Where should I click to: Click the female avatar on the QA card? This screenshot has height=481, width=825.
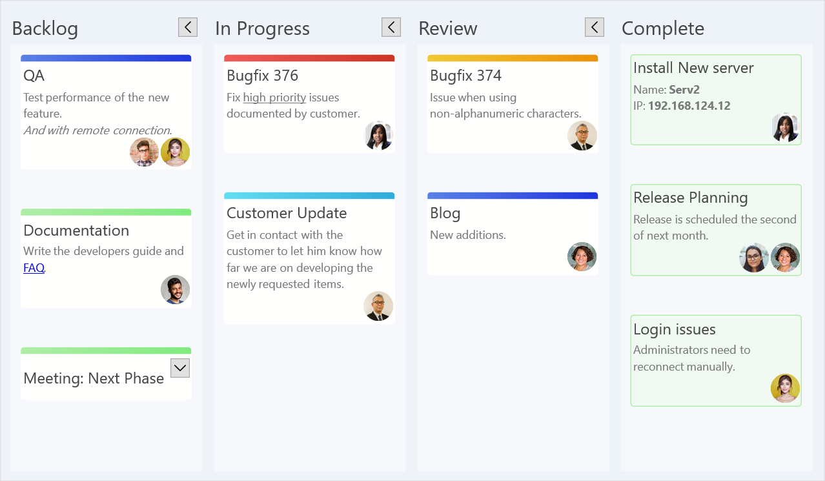[175, 152]
